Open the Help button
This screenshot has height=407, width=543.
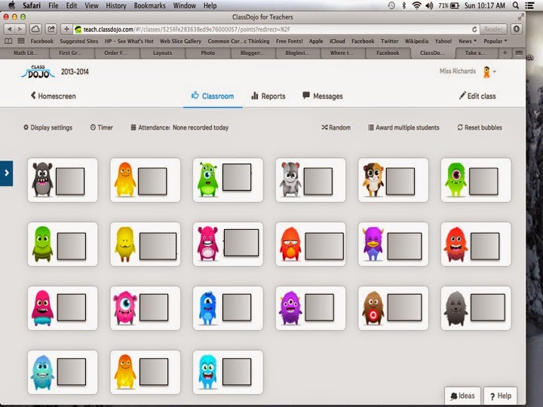[501, 396]
